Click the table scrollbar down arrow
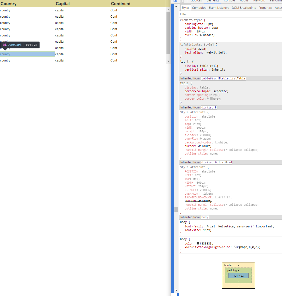Image resolution: width=282 pixels, height=296 pixels. (168, 61)
